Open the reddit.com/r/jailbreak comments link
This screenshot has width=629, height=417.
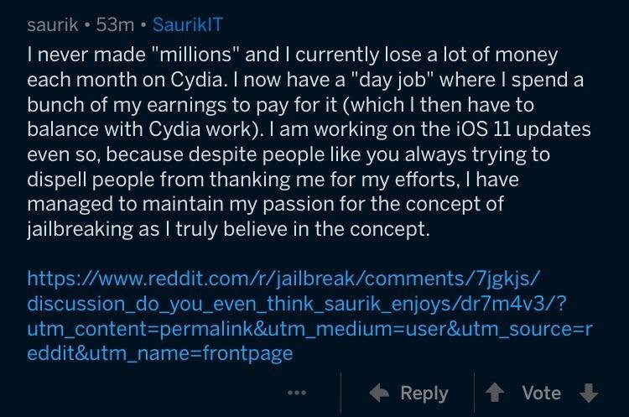coord(283,278)
